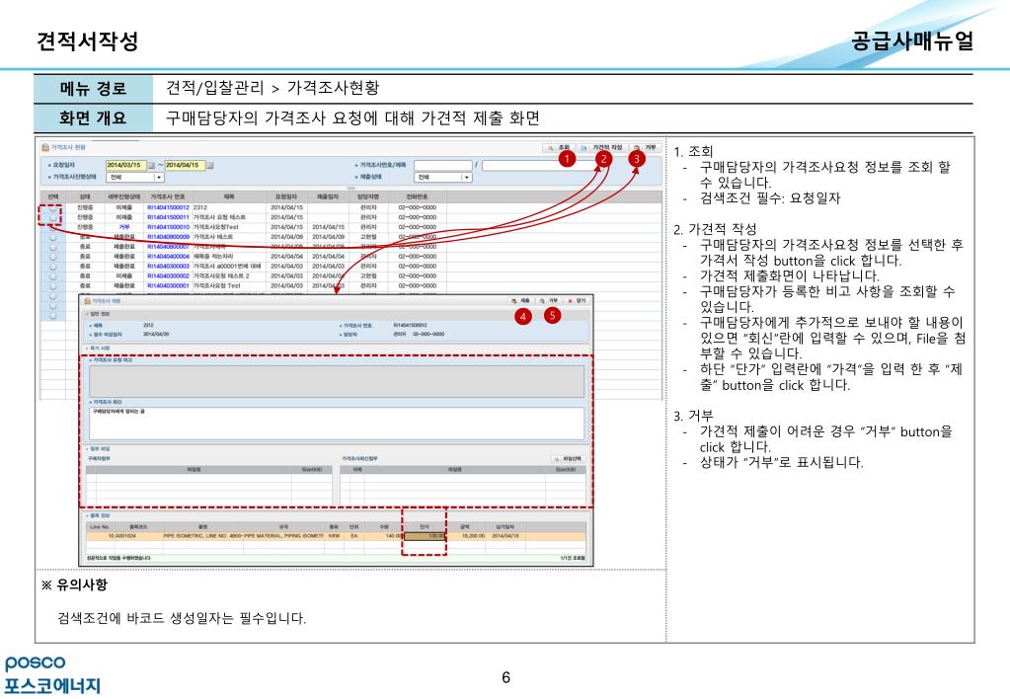Collapse the 일반 정보 section in the popup

88,314
